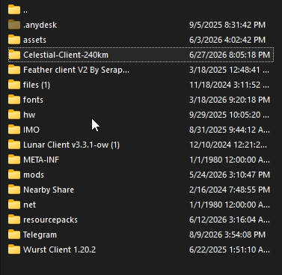Click the date 9/5/2025 8:31:42 PM

tap(227, 25)
